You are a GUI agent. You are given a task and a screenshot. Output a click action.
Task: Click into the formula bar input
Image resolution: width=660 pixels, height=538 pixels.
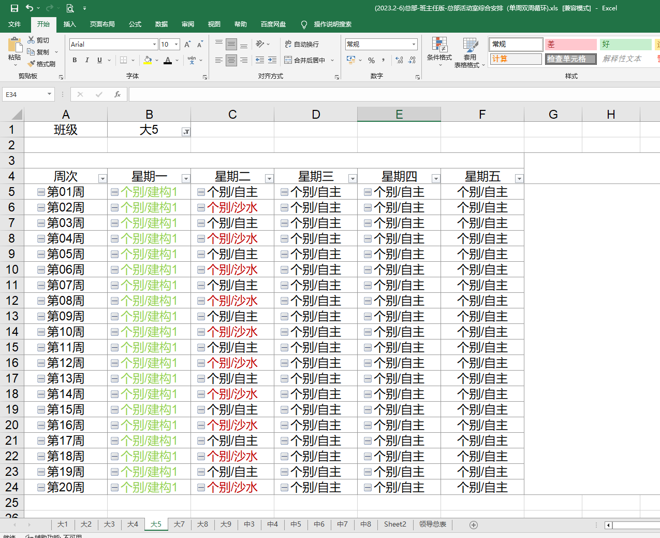coord(394,94)
